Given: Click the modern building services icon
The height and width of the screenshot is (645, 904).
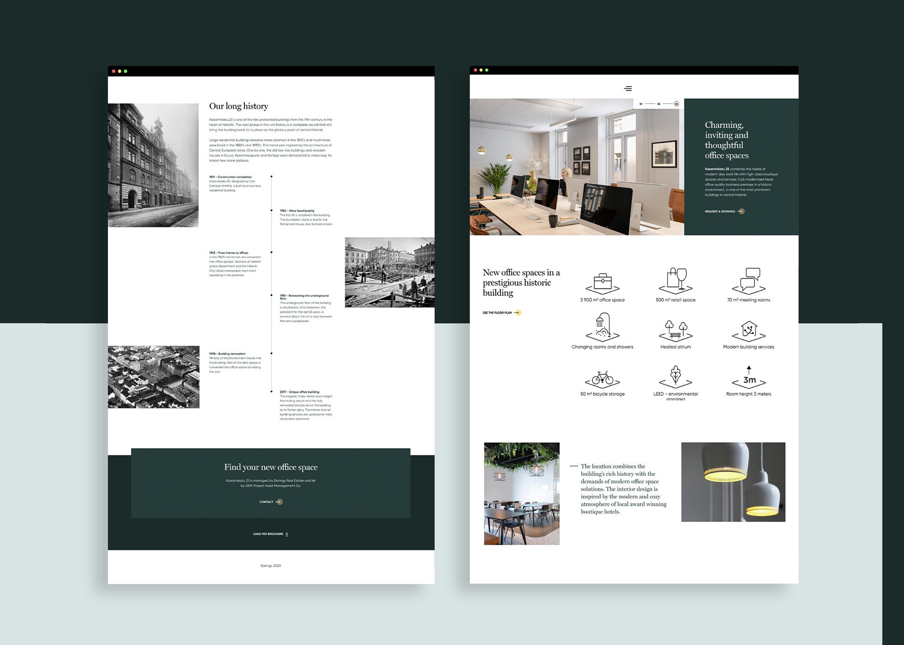Looking at the screenshot, I should coord(749,330).
